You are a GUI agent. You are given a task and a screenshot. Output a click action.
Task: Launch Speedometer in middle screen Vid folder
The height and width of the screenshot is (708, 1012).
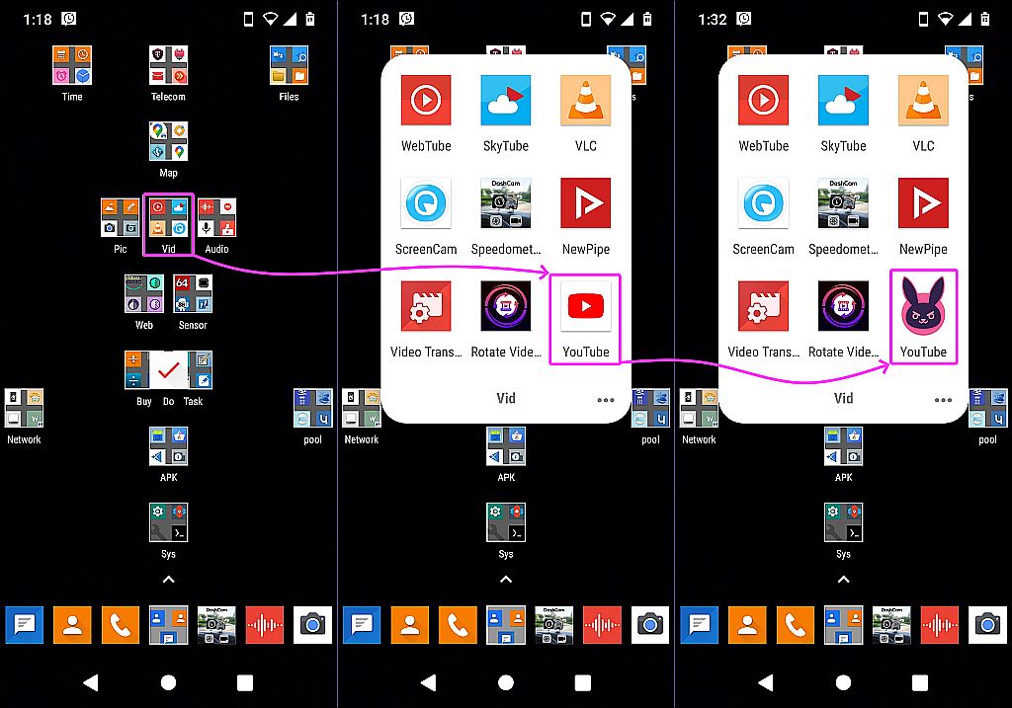tap(506, 203)
